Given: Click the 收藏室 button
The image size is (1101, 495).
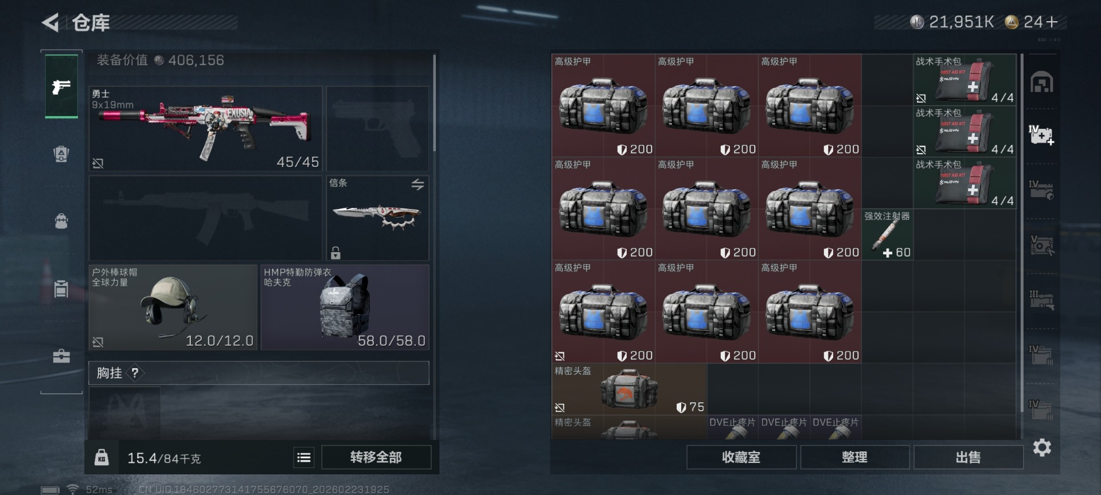Looking at the screenshot, I should click(x=741, y=457).
